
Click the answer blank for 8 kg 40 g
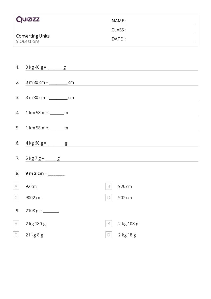click(55, 67)
